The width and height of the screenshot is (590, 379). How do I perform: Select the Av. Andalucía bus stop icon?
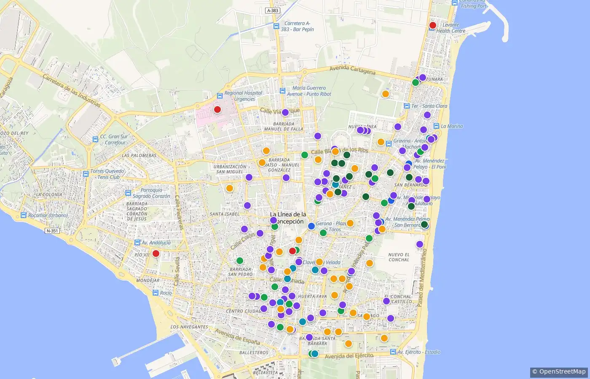click(137, 243)
